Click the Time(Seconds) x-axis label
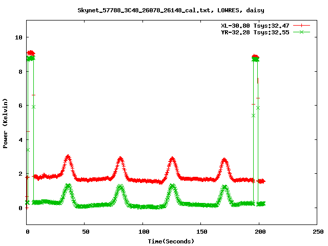This screenshot has width=328, height=246. pyautogui.click(x=171, y=241)
